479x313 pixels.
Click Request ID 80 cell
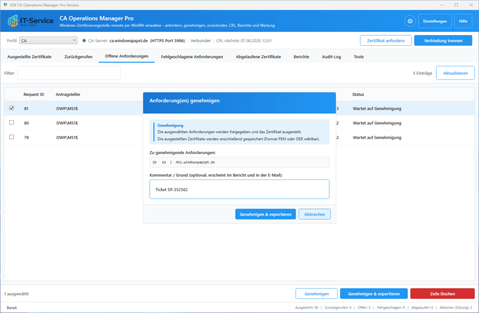tap(26, 123)
